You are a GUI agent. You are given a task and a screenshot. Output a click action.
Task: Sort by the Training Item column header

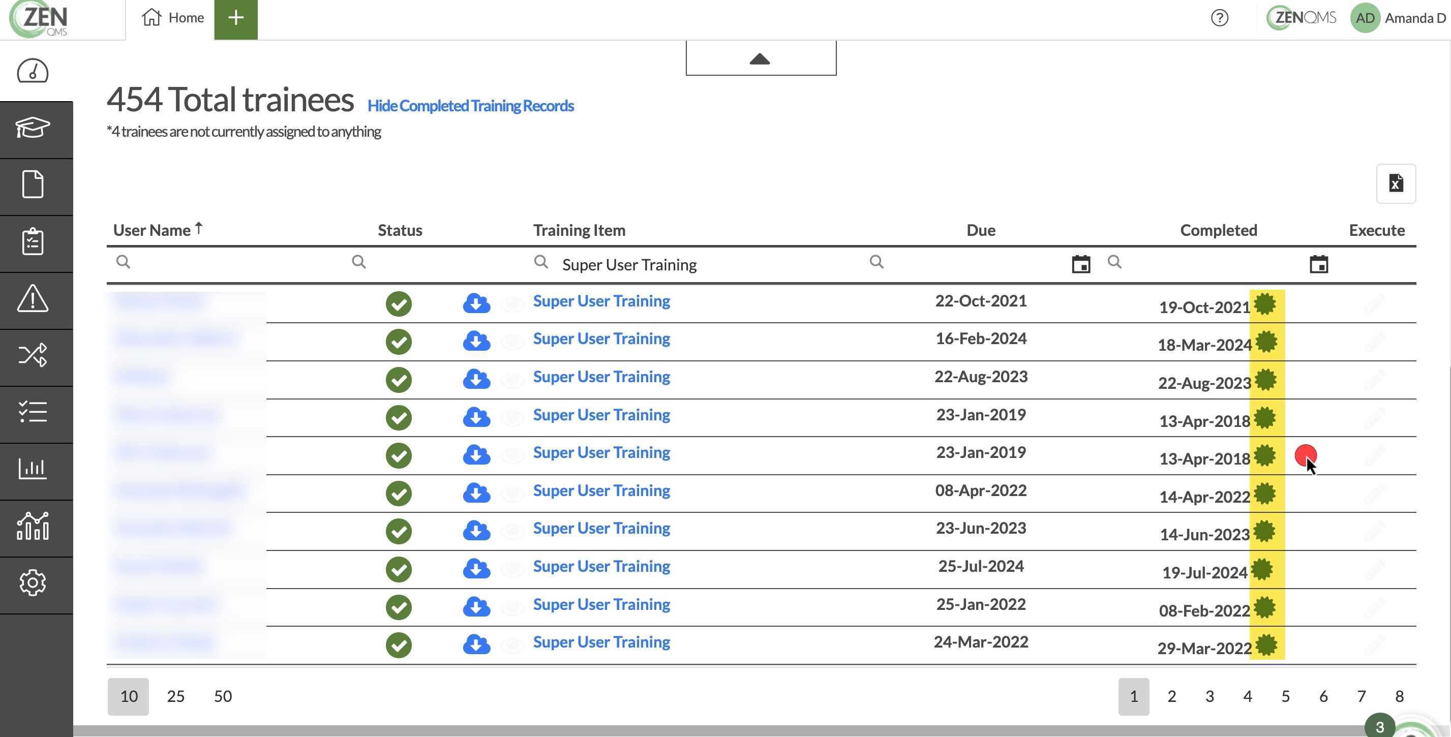579,230
